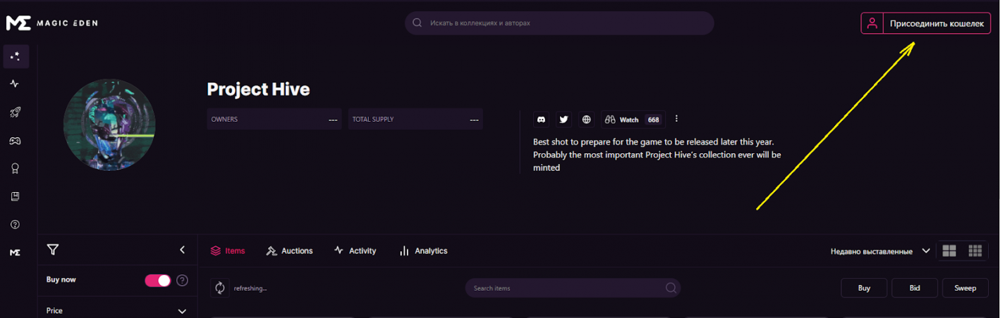Click the TOTAL SUPPLY stat box

coord(415,119)
